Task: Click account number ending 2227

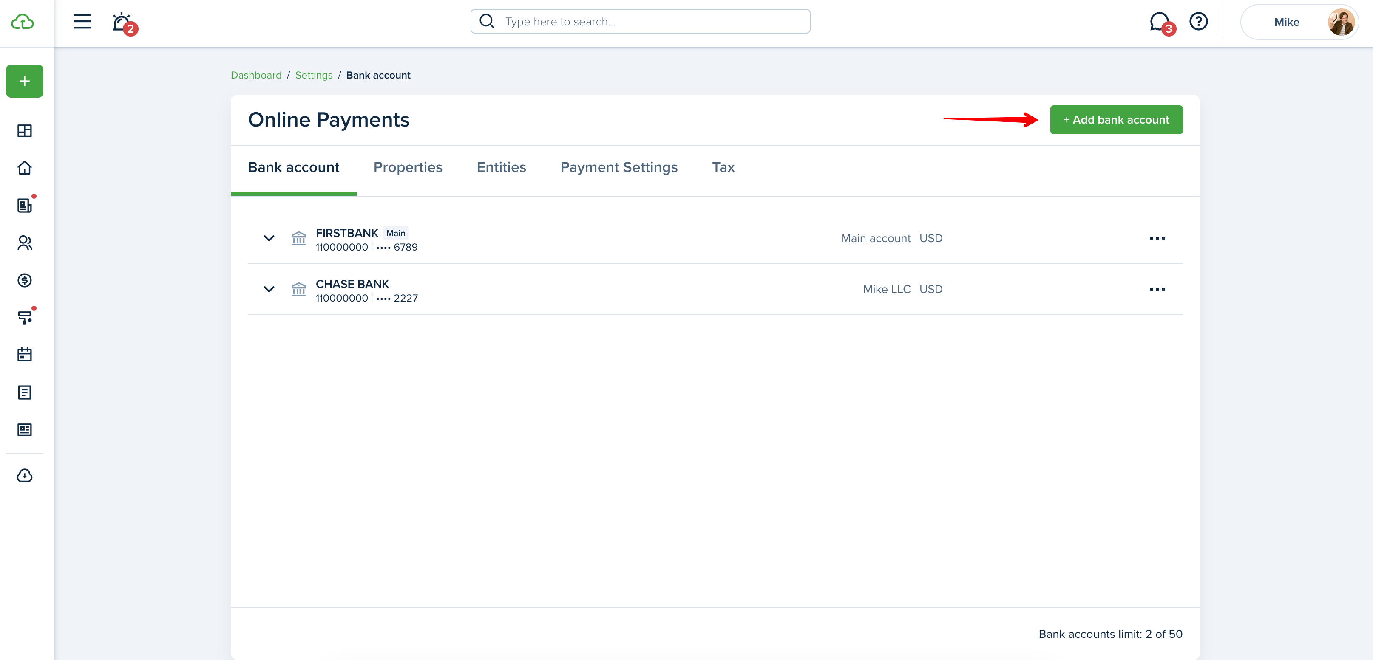Action: (x=367, y=298)
